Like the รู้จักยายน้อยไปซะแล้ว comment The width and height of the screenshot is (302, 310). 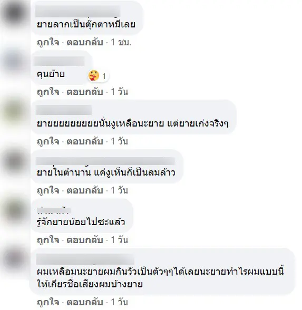[x=48, y=240]
